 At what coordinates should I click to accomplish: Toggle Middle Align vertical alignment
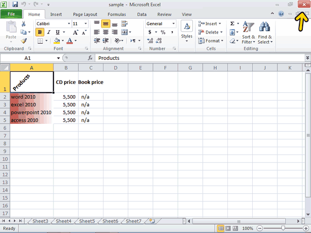pyautogui.click(x=105, y=24)
